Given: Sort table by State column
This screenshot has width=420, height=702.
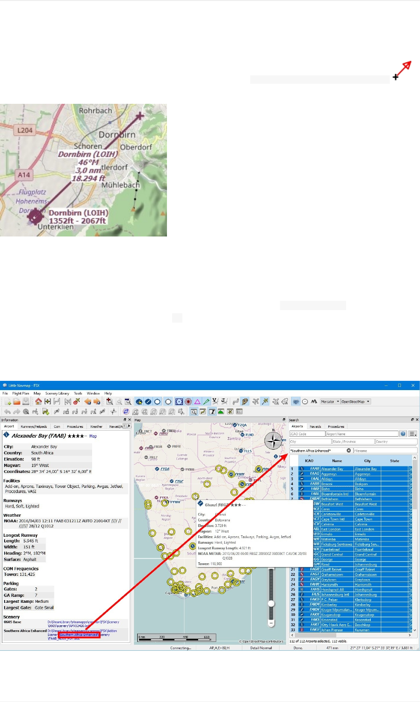Looking at the screenshot, I should tap(394, 461).
